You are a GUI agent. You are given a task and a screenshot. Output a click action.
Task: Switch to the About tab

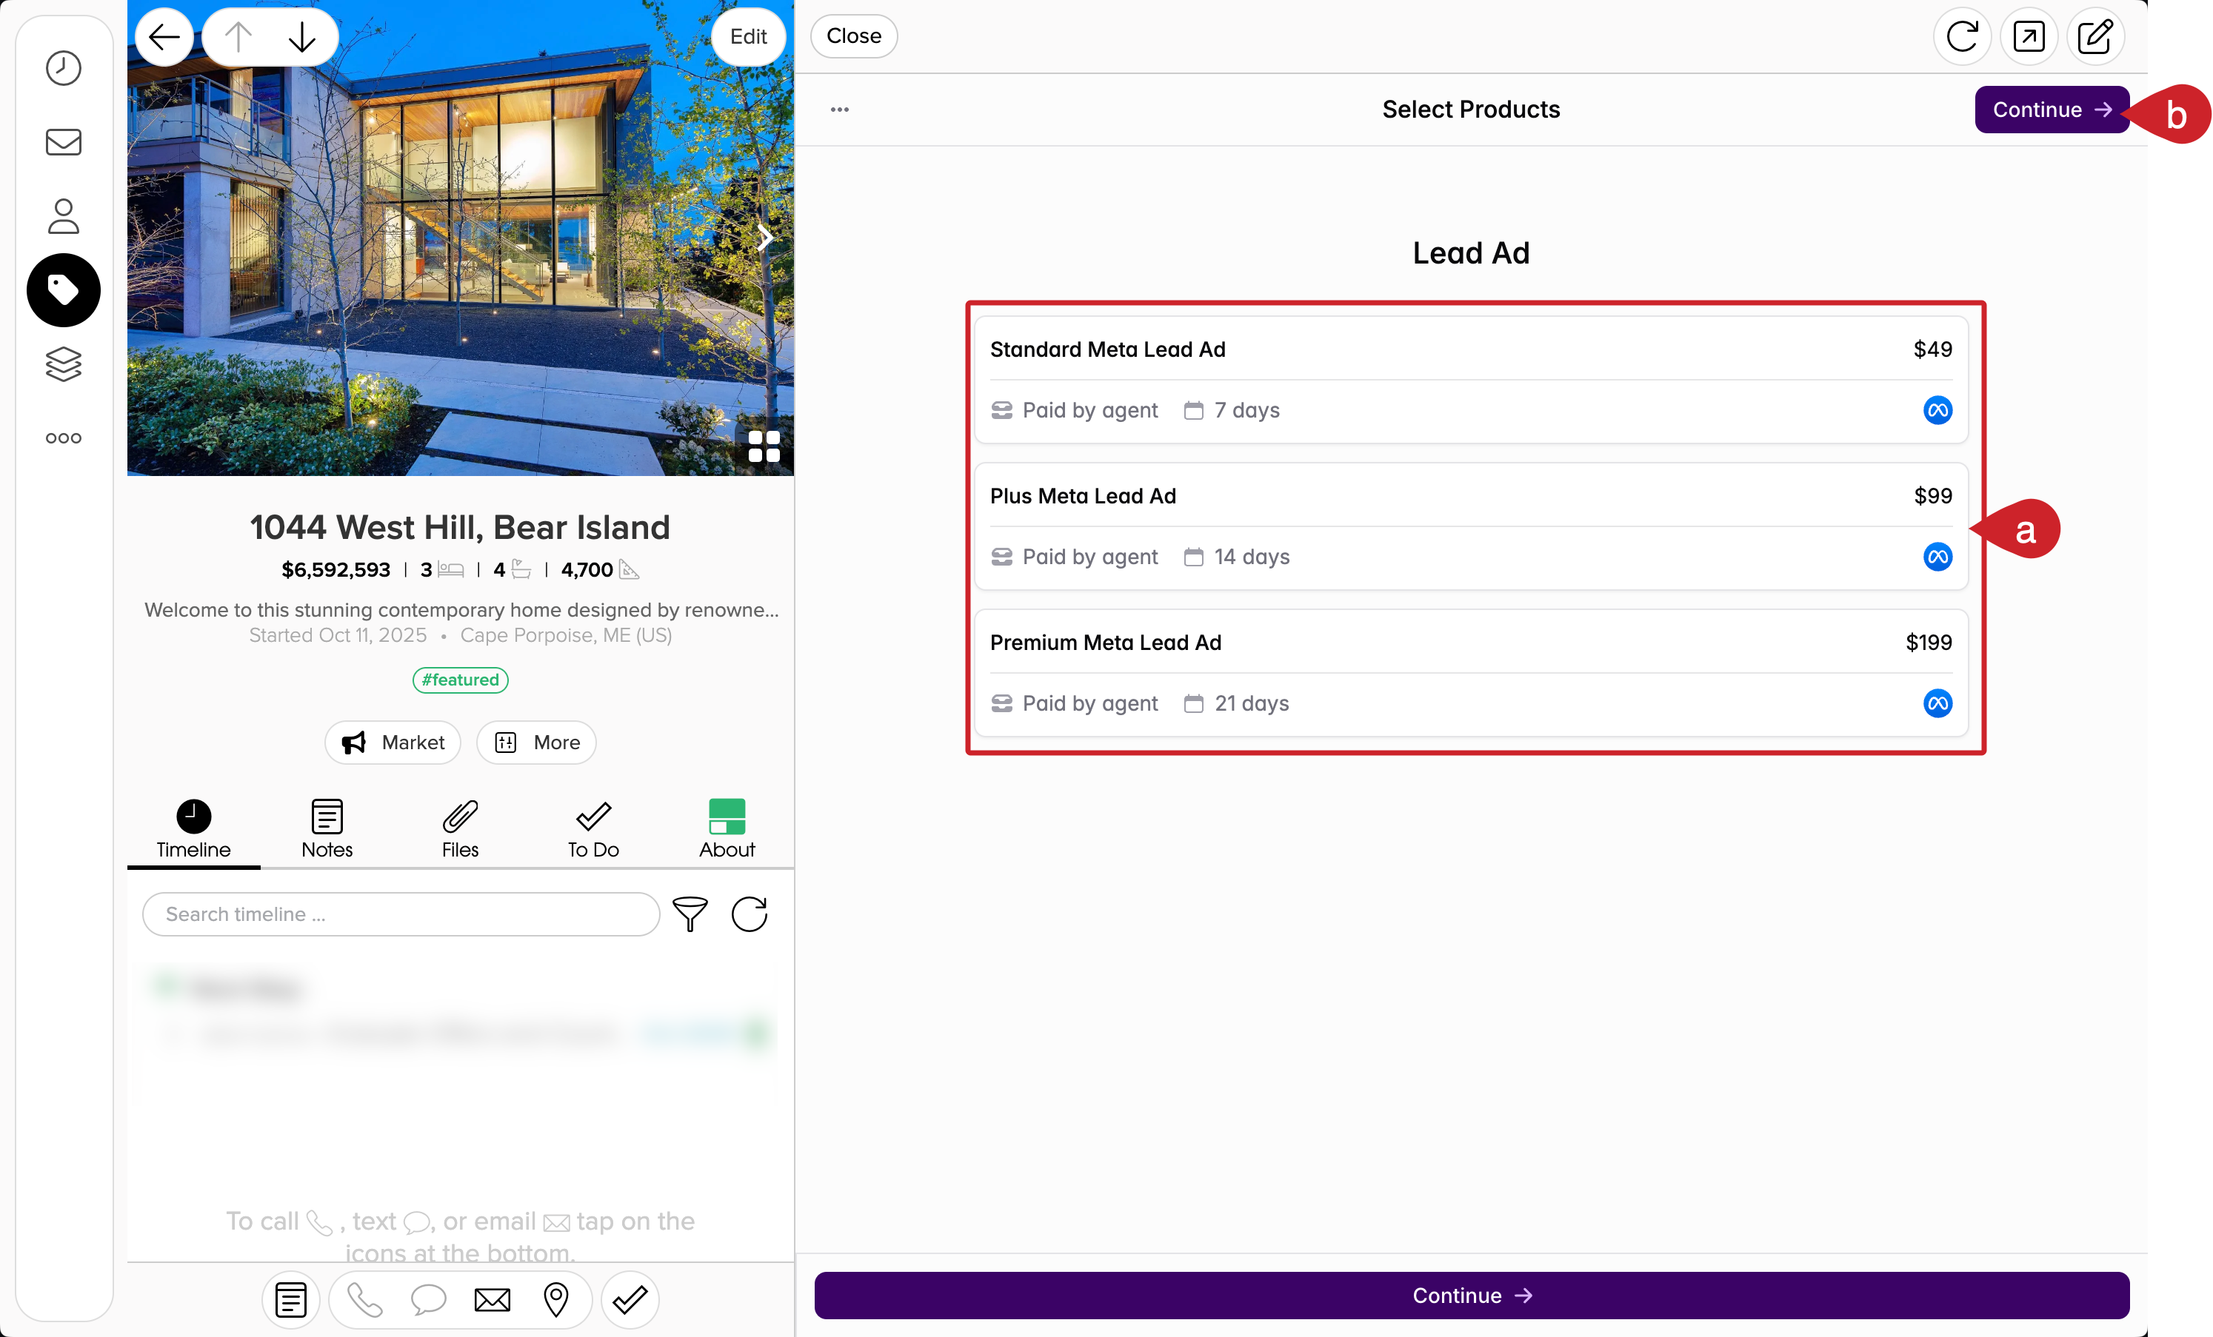pyautogui.click(x=727, y=831)
